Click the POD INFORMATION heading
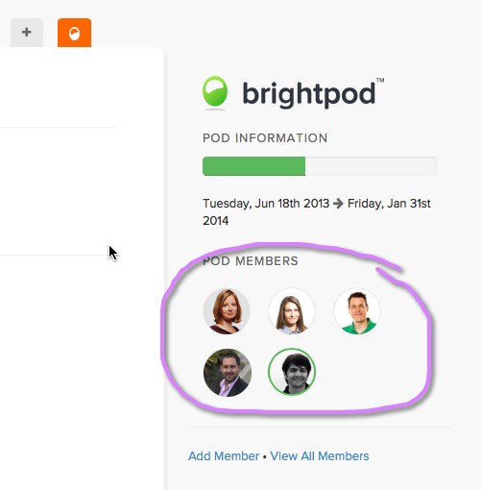The image size is (482, 490). pyautogui.click(x=265, y=138)
